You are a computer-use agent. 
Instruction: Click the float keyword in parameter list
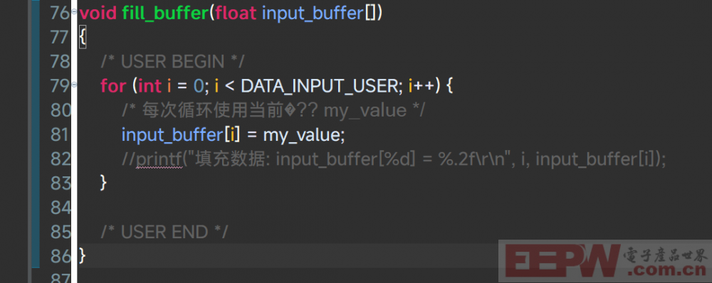tap(236, 13)
